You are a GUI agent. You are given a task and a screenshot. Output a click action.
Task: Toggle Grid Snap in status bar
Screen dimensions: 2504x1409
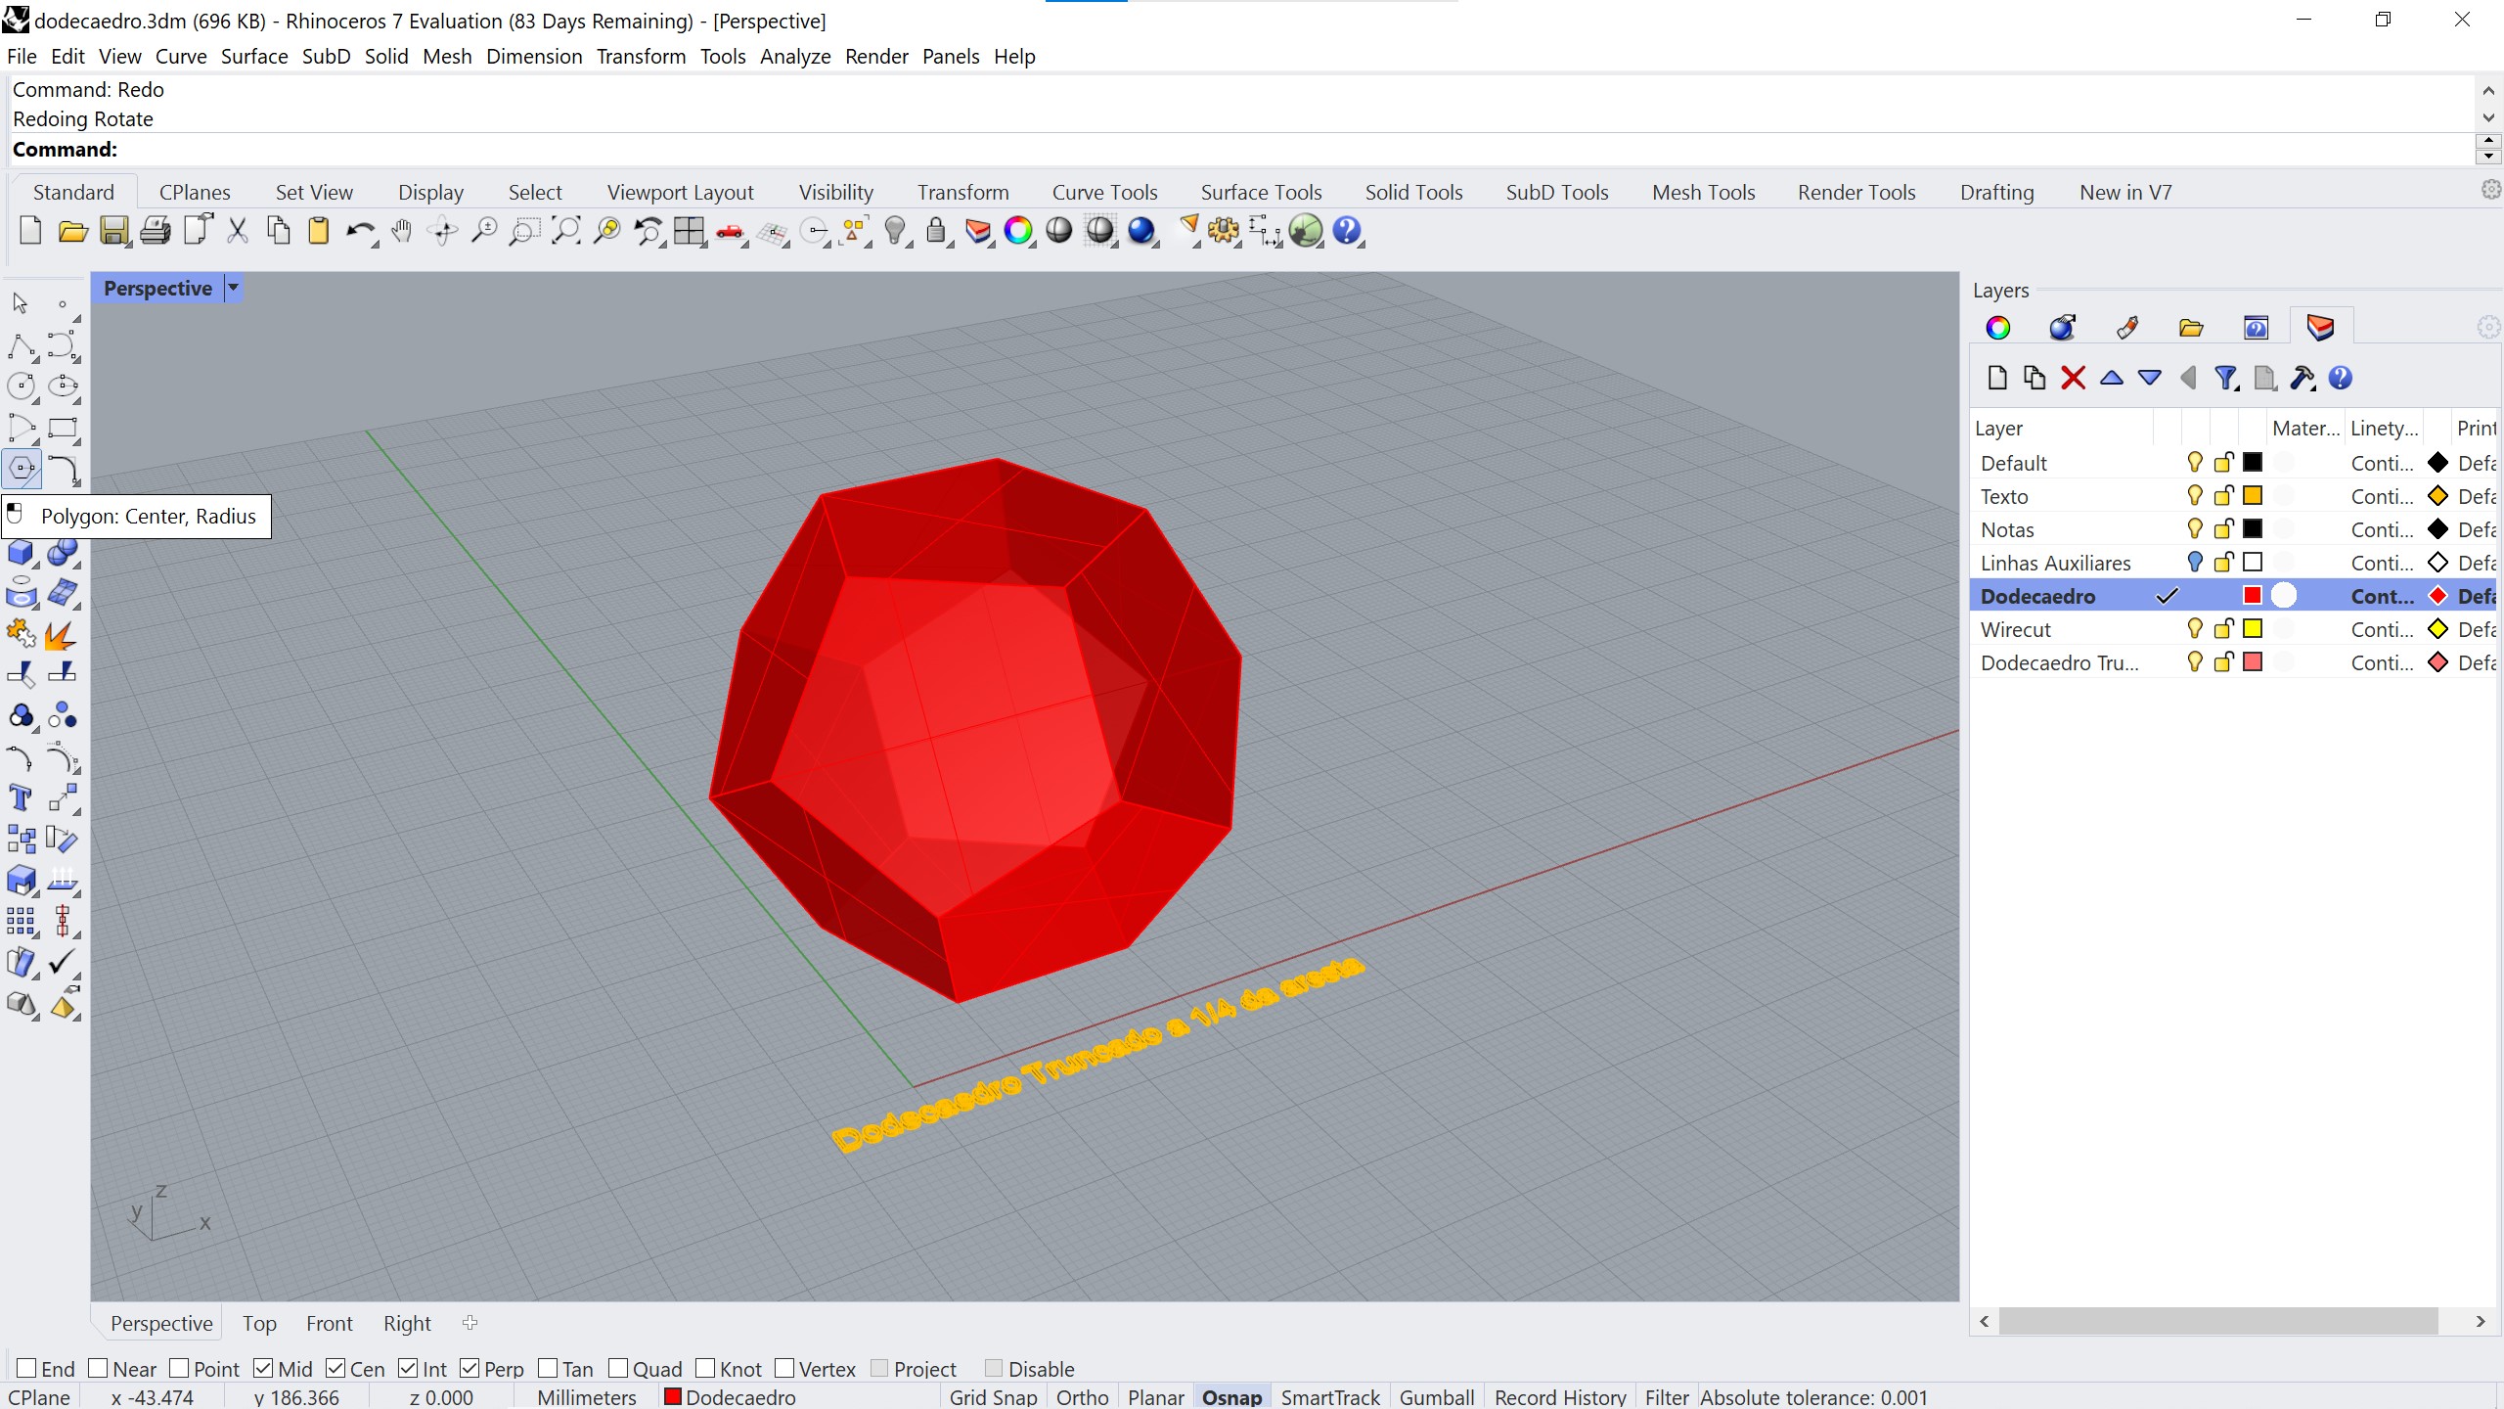click(993, 1397)
